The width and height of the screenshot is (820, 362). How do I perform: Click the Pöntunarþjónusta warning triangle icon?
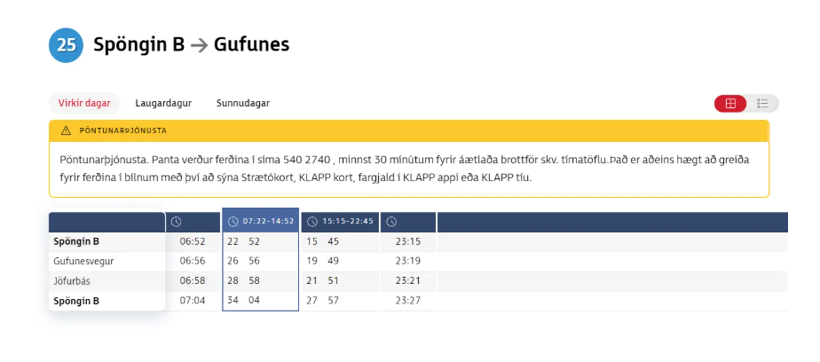point(66,130)
